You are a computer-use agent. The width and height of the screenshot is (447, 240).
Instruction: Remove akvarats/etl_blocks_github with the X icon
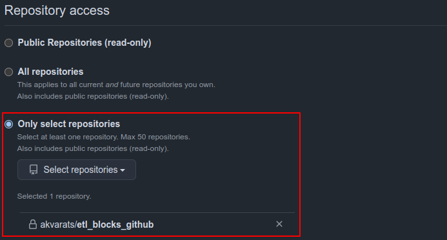click(x=279, y=224)
